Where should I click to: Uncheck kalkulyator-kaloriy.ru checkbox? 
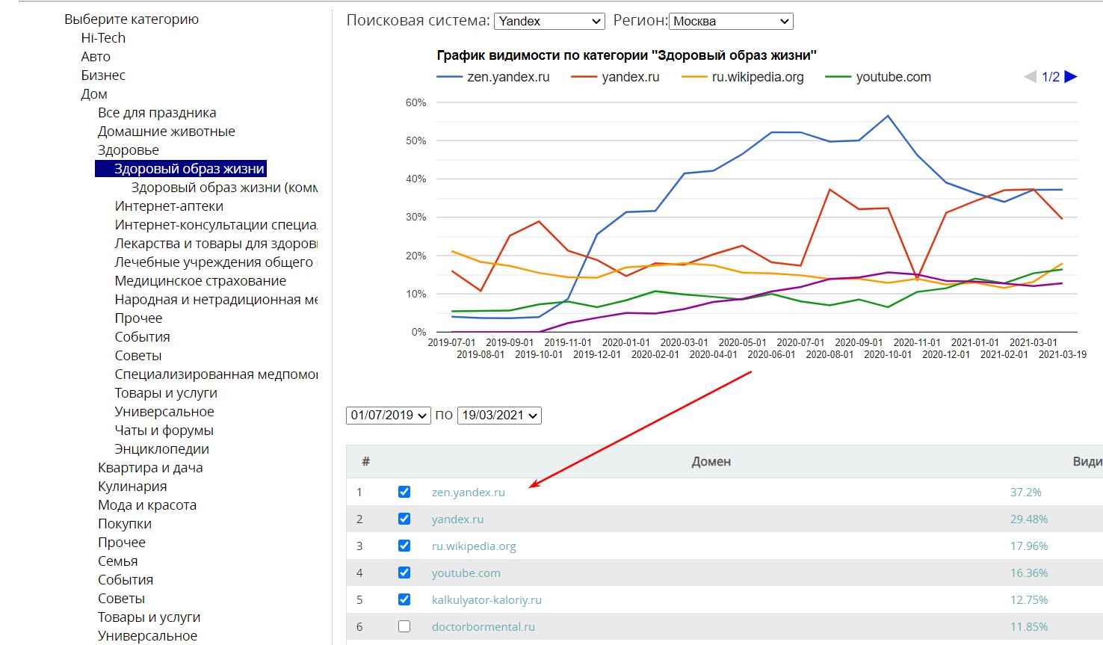[404, 599]
